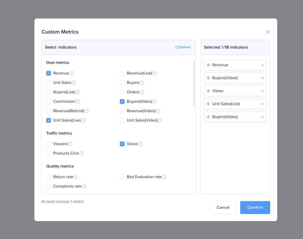The width and height of the screenshot is (303, 239).
Task: Remove Revenue from the selected indicators list
Action: [262, 65]
